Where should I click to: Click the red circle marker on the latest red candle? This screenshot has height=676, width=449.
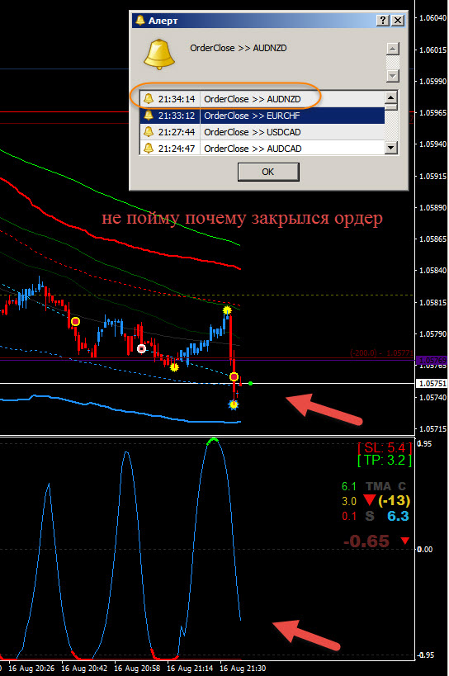coord(234,377)
